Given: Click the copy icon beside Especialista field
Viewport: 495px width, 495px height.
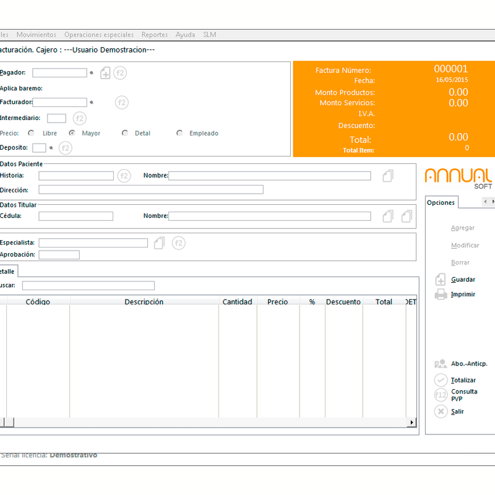Looking at the screenshot, I should [x=160, y=243].
